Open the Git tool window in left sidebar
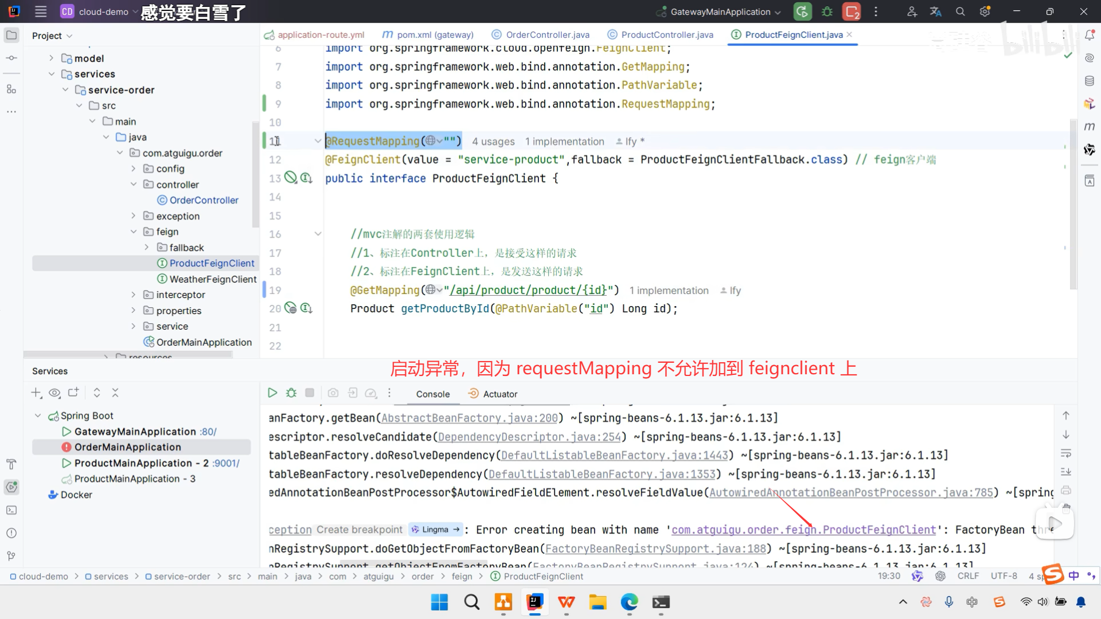Viewport: 1101px width, 619px height. [x=11, y=556]
